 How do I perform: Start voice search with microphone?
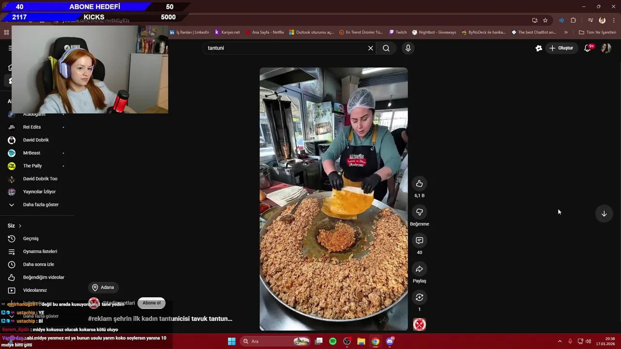point(408,48)
